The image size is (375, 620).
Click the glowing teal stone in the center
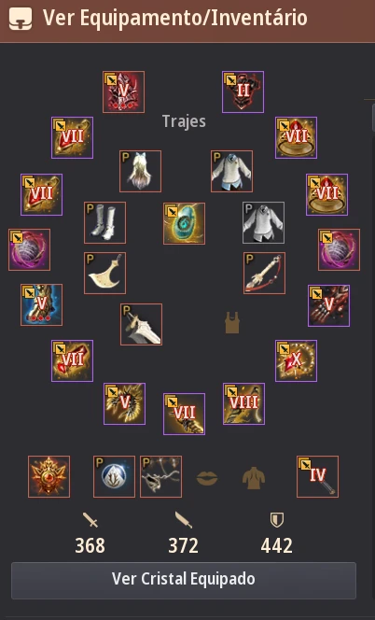coord(184,224)
